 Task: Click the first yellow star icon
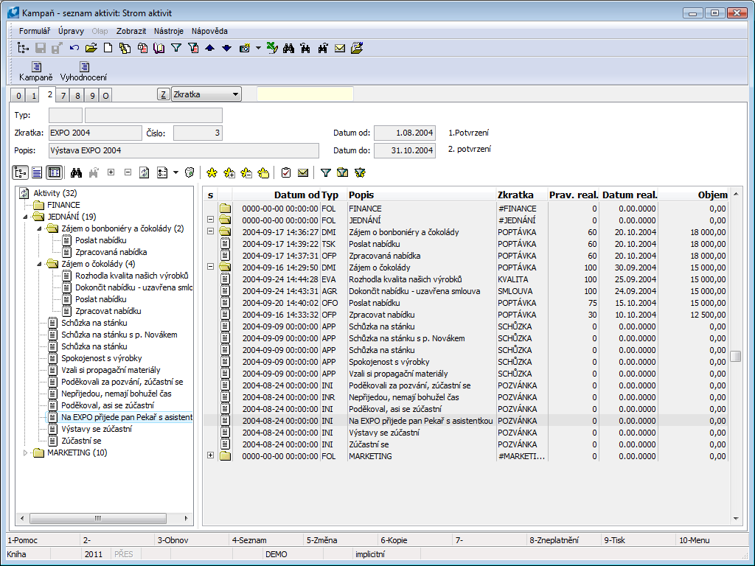click(212, 172)
